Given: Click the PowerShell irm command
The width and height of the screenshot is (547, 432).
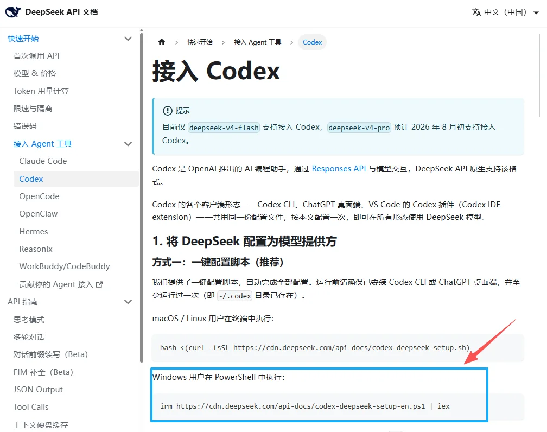Looking at the screenshot, I should tap(304, 406).
